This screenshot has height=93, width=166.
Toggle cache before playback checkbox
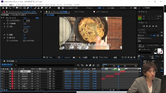[x=139, y=38]
